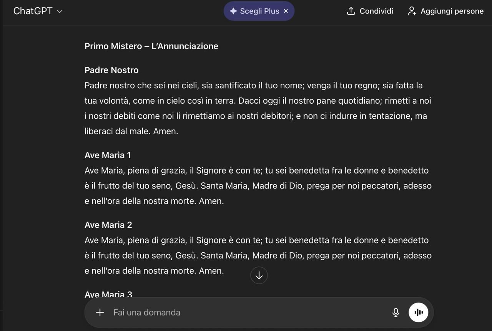
Task: Click the Aggiungi persone label
Action: coord(452,11)
